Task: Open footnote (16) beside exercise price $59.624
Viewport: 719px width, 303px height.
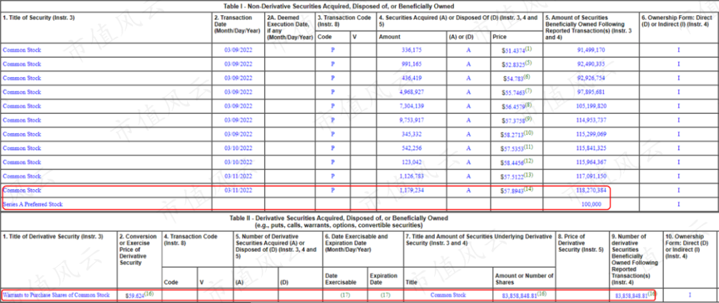Action: coord(148,294)
